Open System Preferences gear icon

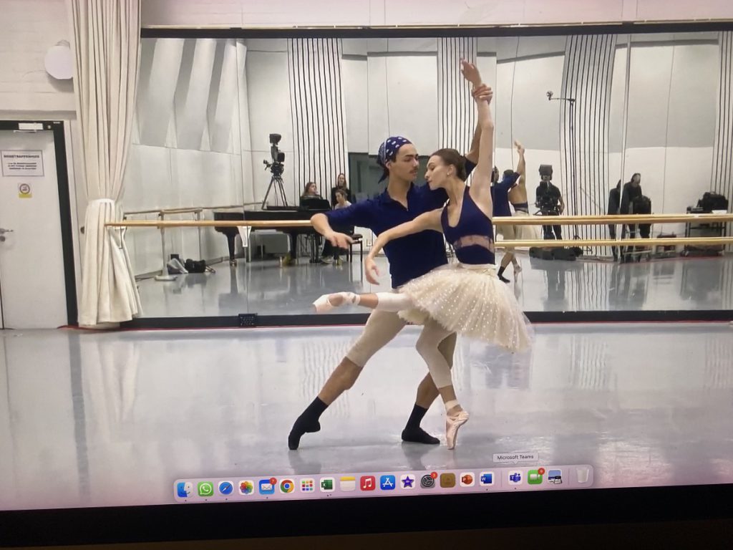coord(427,481)
